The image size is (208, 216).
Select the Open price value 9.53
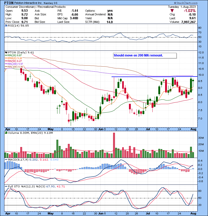24,11
